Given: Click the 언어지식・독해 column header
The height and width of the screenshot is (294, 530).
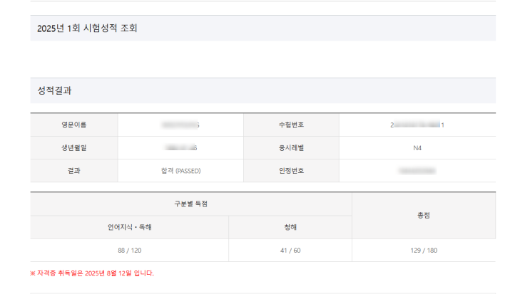Looking at the screenshot, I should click(129, 228).
